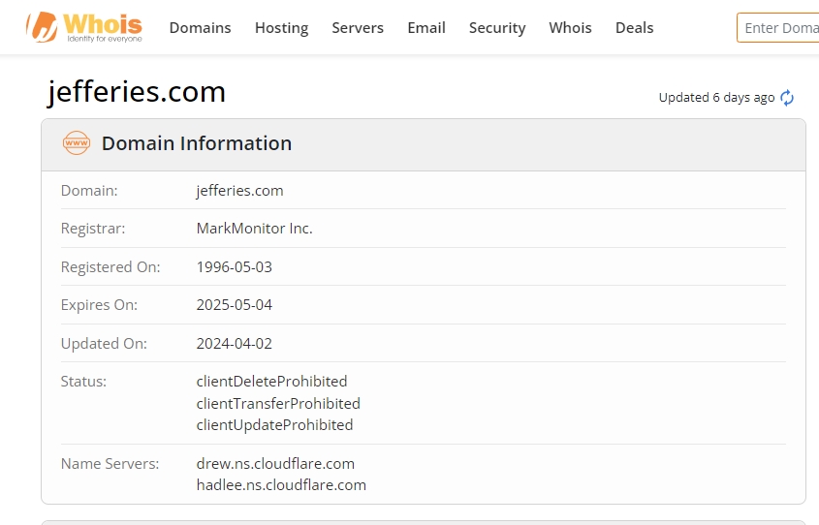This screenshot has height=525, width=819.
Task: Refresh the whois record with the blue arrows icon
Action: coord(787,98)
